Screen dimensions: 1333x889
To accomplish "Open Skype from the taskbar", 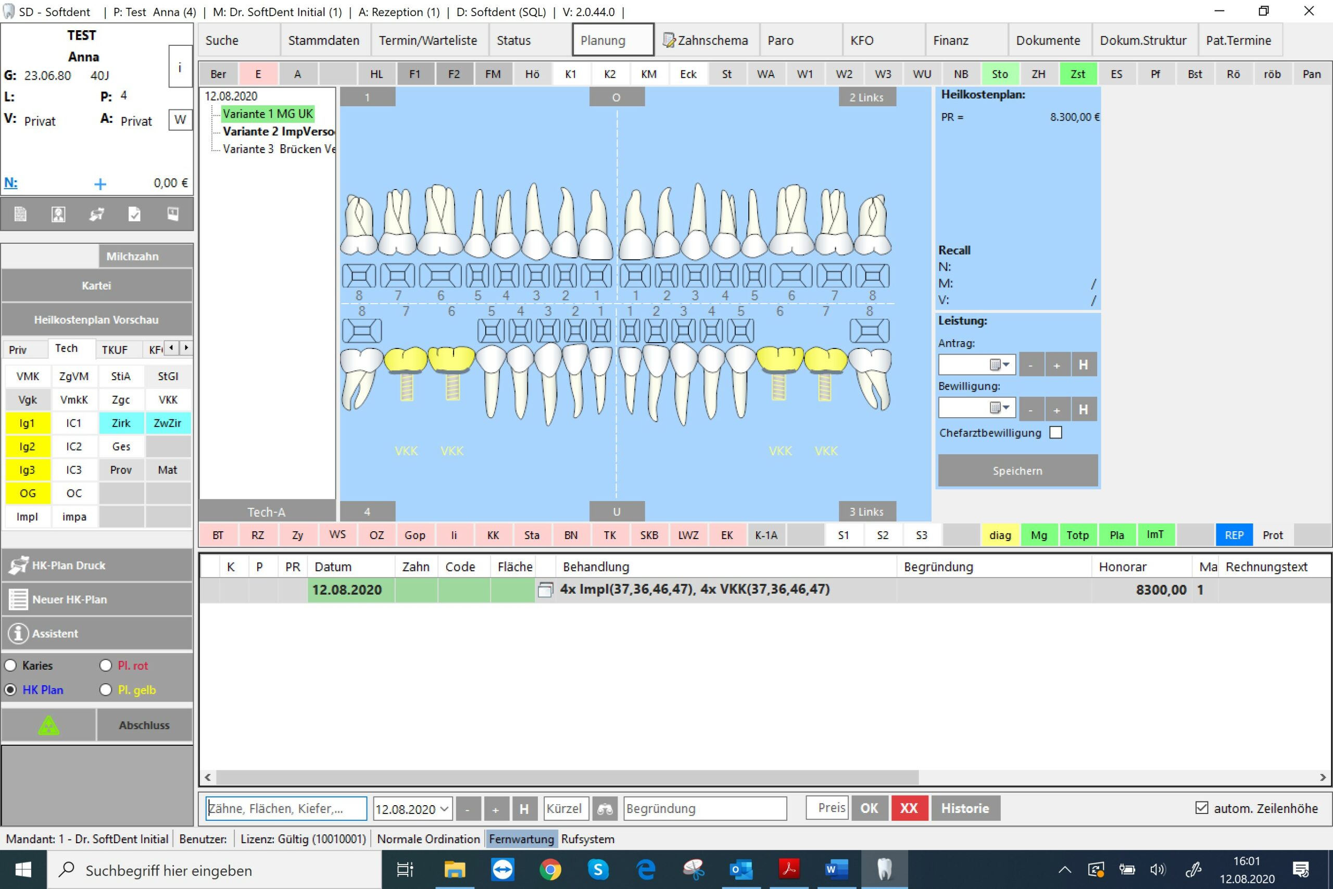I will click(598, 869).
